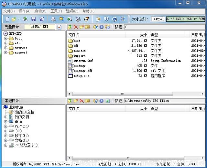Open the dropdown arrow beside Open icon
The image size is (207, 168).
click(x=18, y=19)
